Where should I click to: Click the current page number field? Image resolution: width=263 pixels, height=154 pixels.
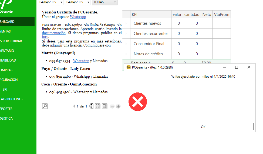77,106
